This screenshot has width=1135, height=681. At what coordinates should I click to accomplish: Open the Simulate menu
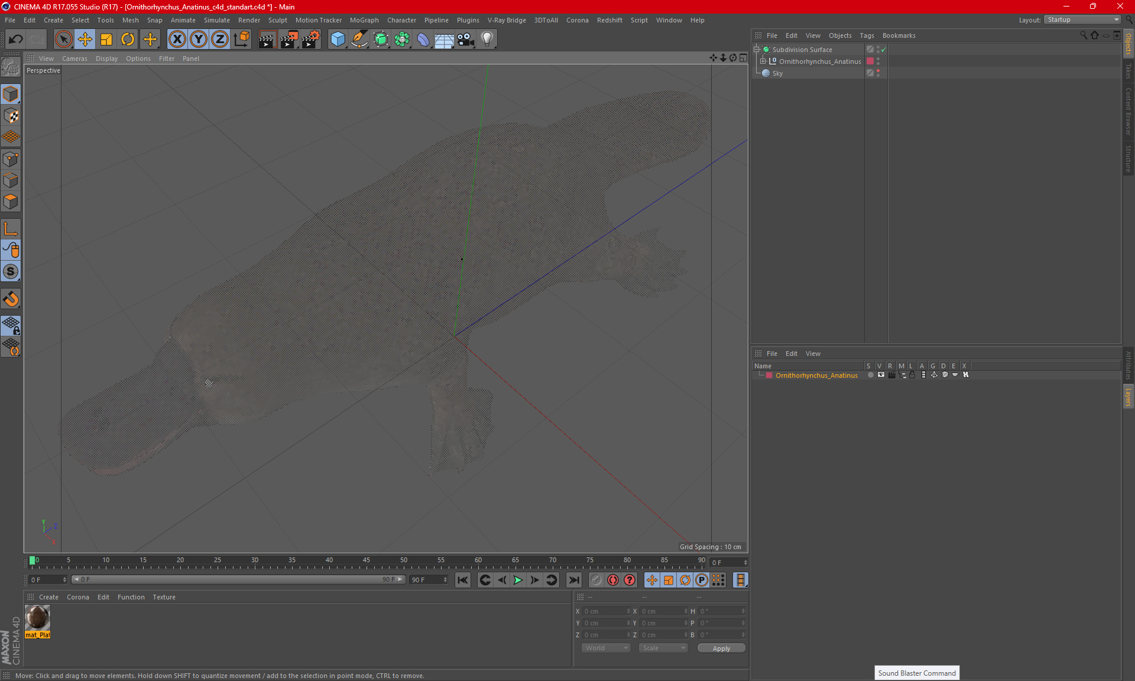(217, 20)
